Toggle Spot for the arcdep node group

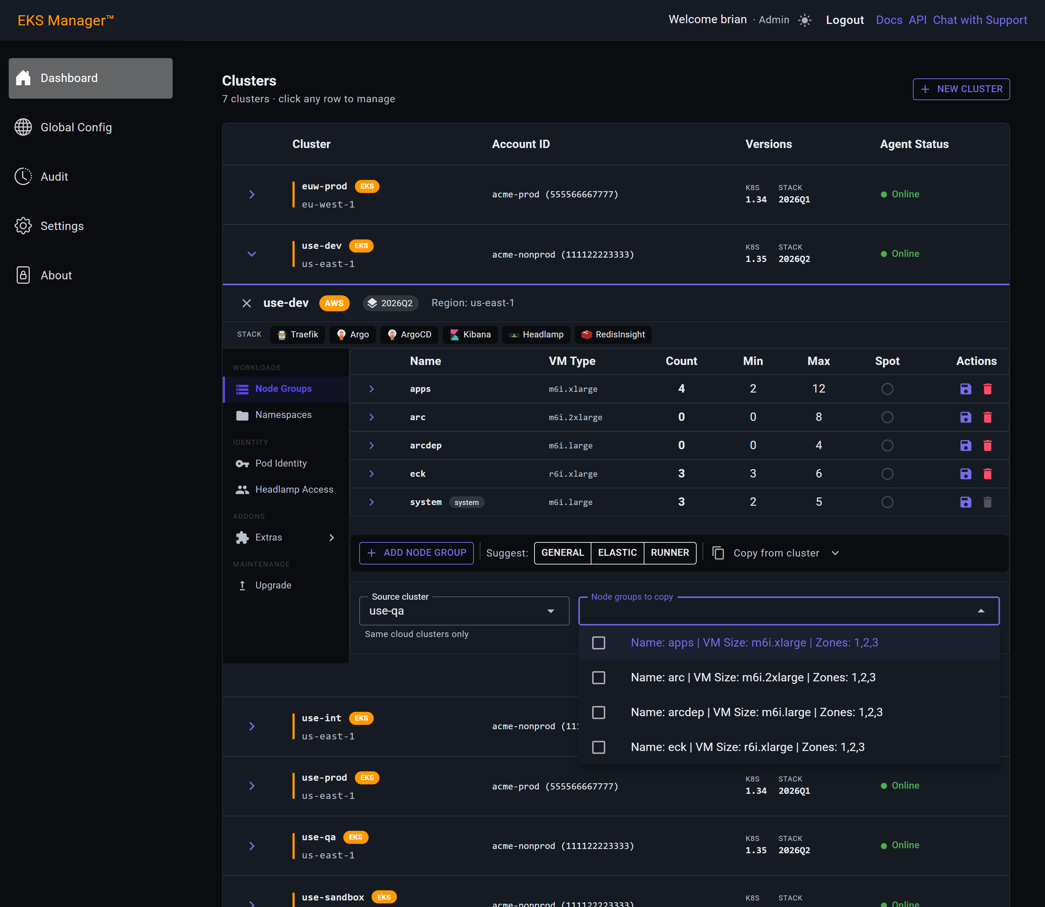pos(887,446)
